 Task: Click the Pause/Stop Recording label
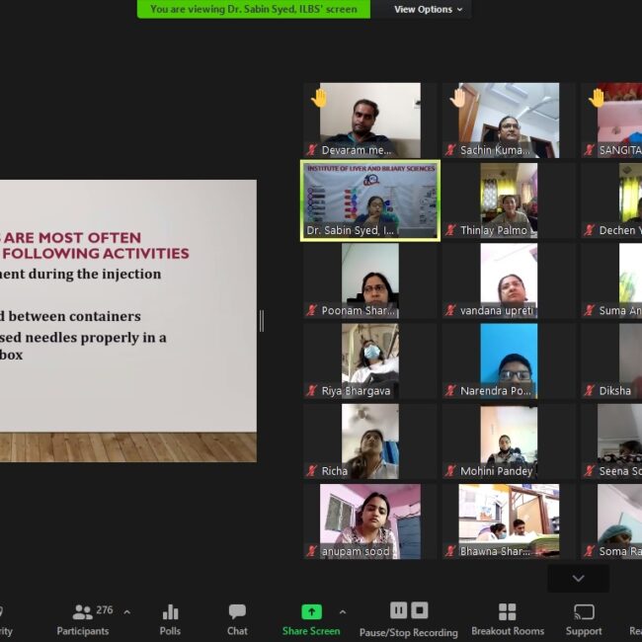coord(408,632)
